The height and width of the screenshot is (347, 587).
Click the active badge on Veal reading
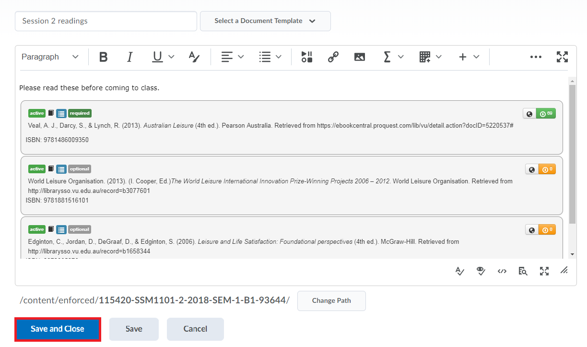(37, 114)
